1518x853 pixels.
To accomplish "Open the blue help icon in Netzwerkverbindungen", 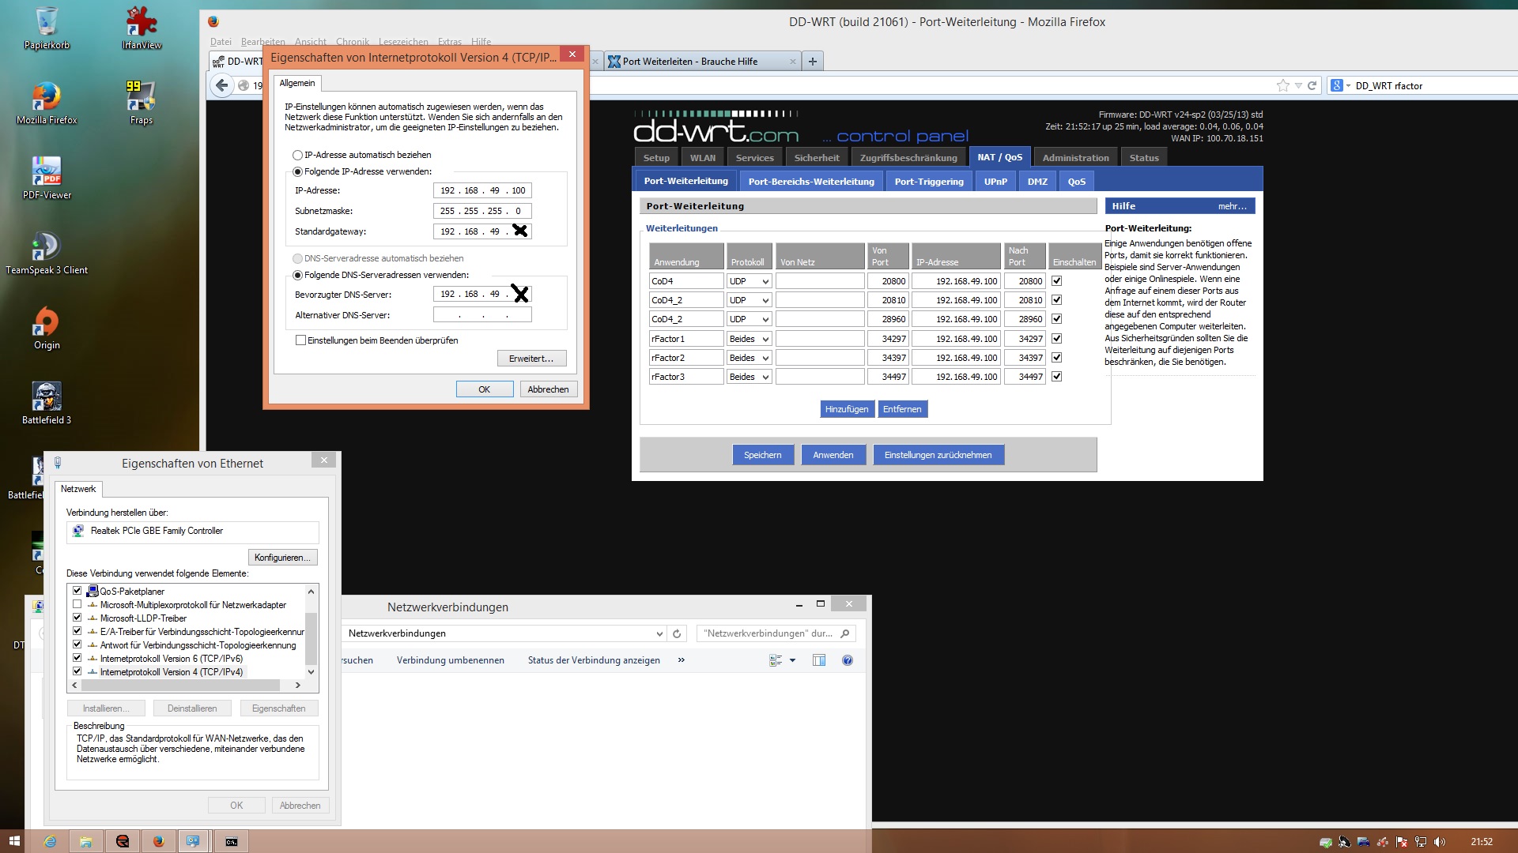I will coord(848,660).
